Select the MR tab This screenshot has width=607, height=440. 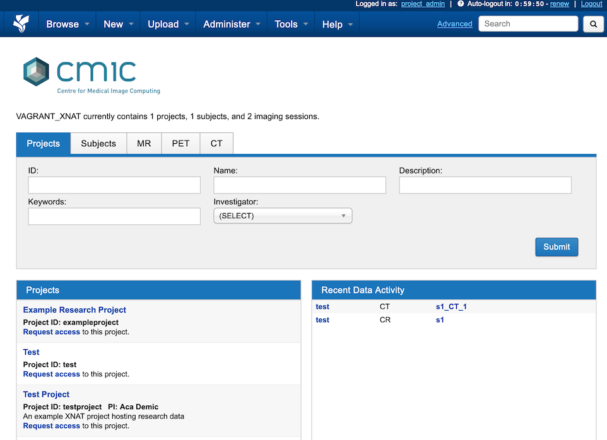144,144
